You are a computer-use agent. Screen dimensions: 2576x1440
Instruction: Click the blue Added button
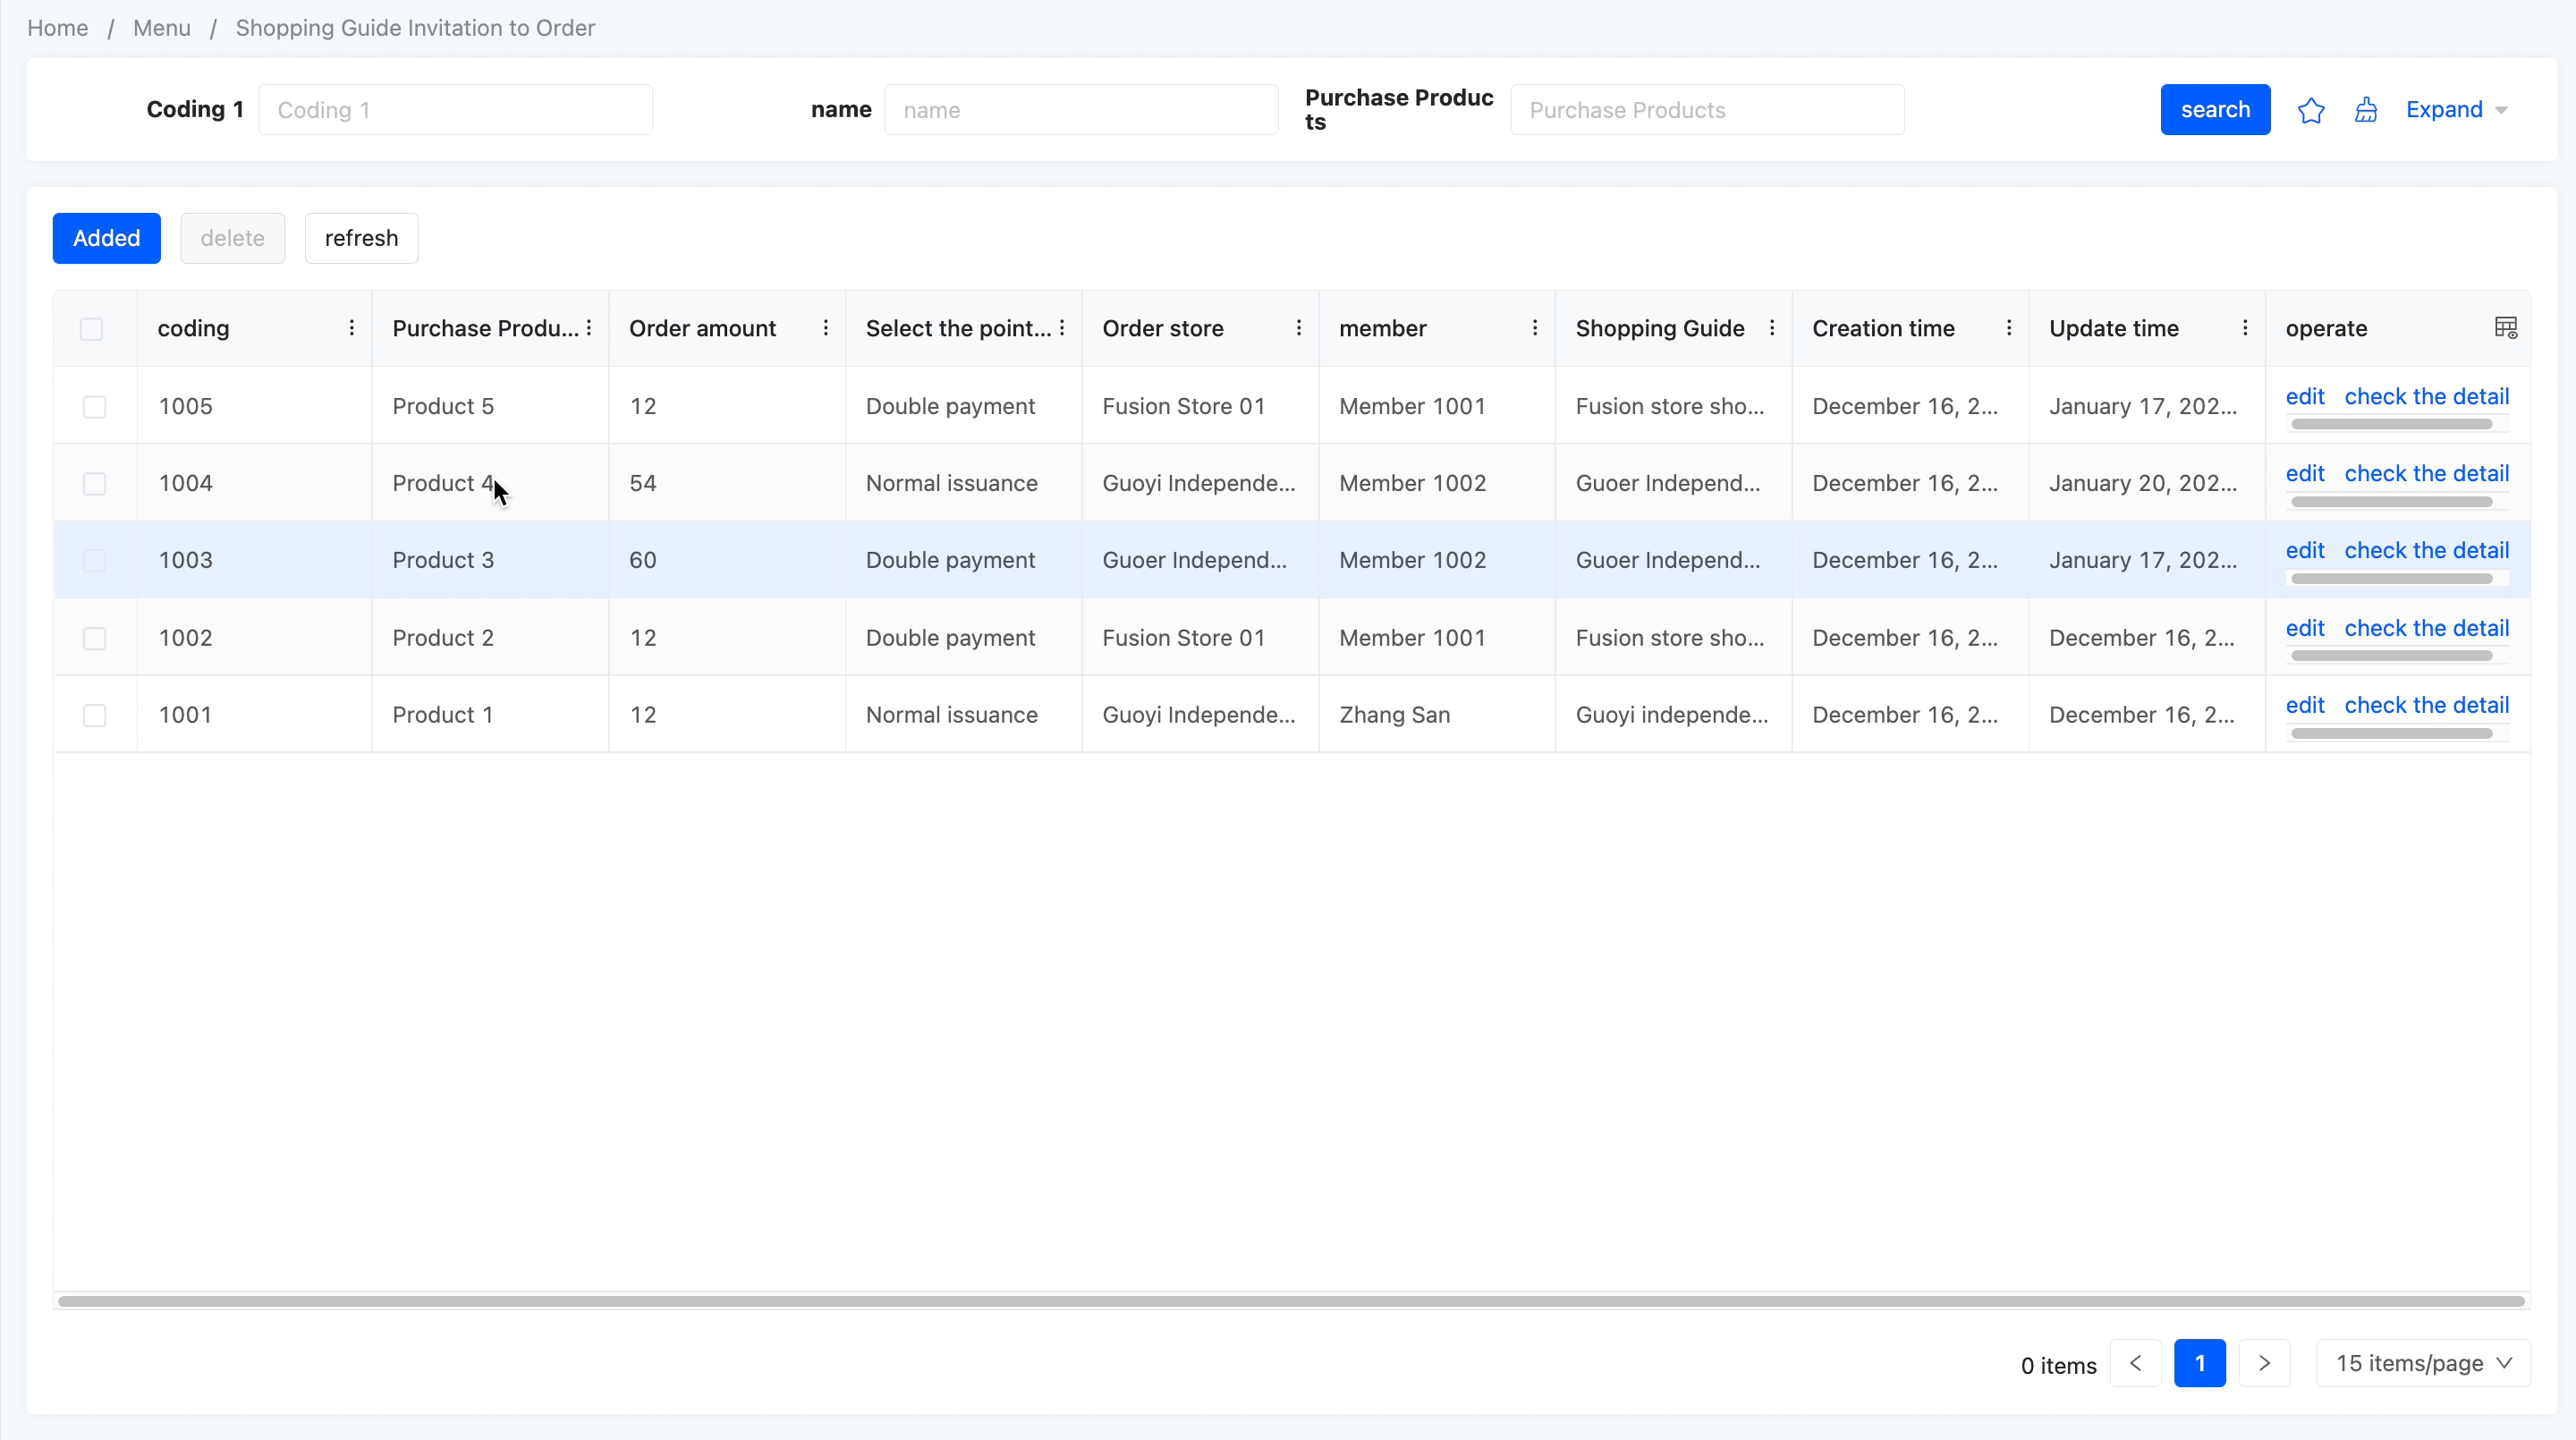click(x=106, y=238)
